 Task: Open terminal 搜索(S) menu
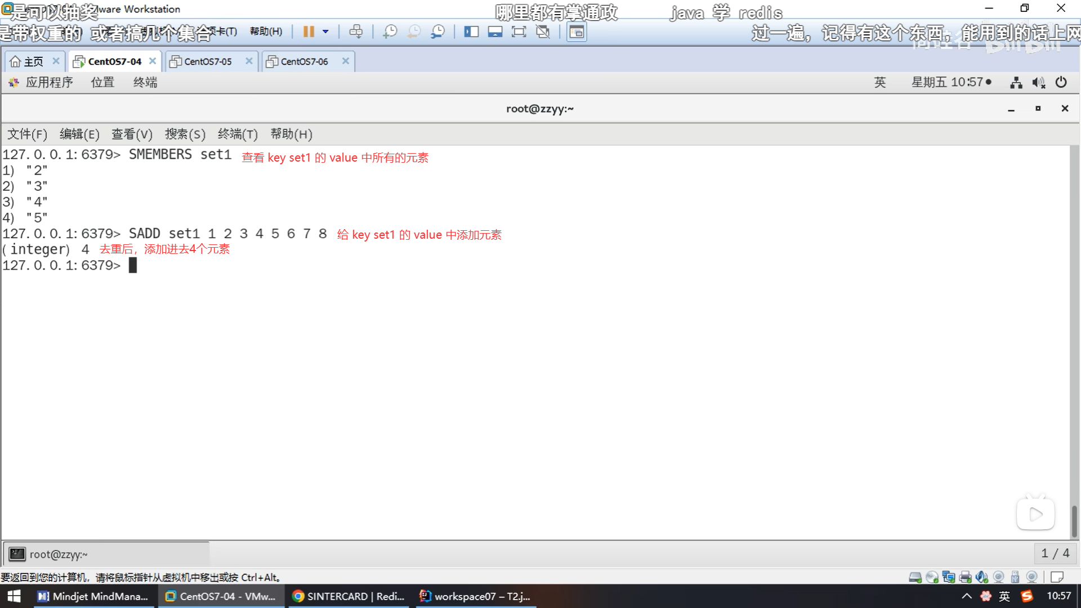pyautogui.click(x=185, y=134)
